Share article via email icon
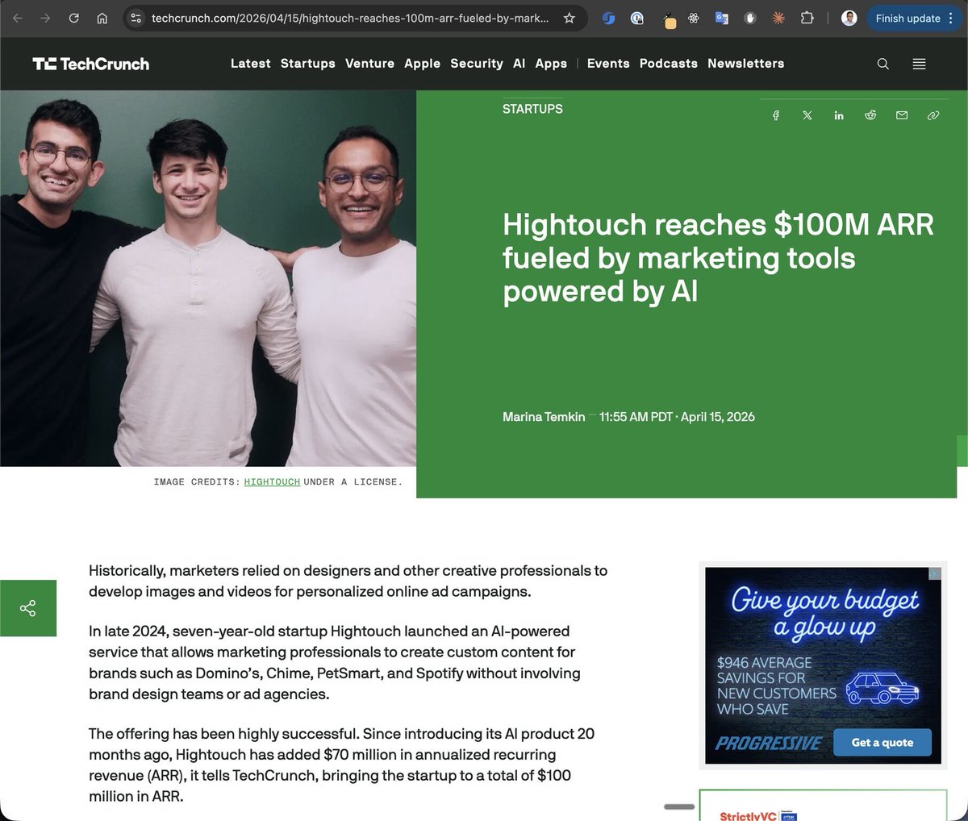The width and height of the screenshot is (968, 821). tap(902, 115)
